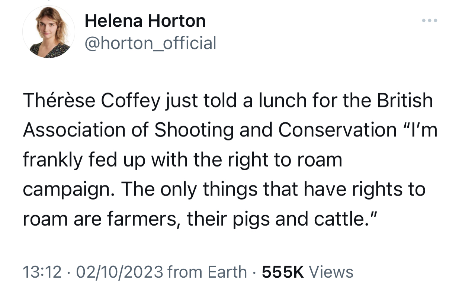Open the tweet's three-dot more options menu

click(x=430, y=20)
